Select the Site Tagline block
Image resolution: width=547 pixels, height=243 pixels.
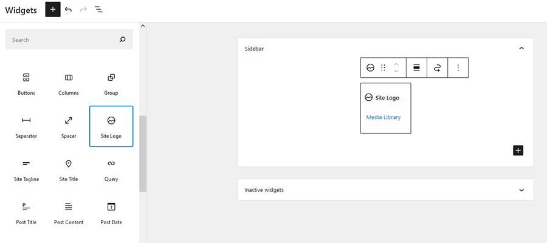[x=26, y=170]
